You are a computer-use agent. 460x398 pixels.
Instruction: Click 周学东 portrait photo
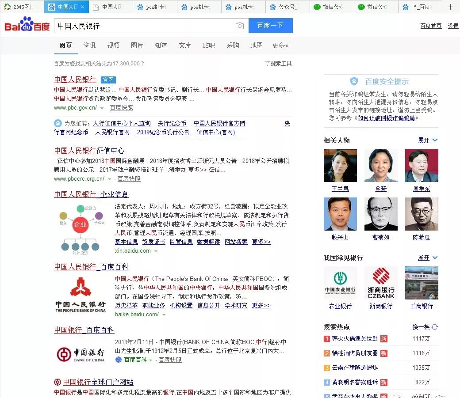click(422, 165)
